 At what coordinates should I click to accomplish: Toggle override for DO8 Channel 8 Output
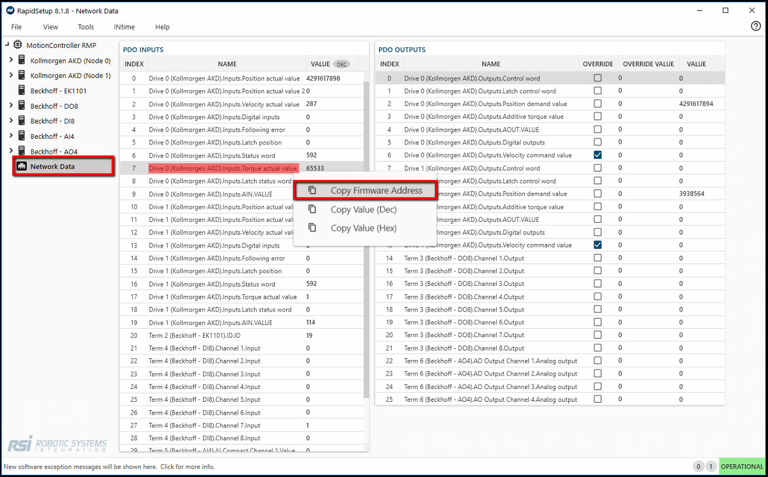[x=598, y=348]
